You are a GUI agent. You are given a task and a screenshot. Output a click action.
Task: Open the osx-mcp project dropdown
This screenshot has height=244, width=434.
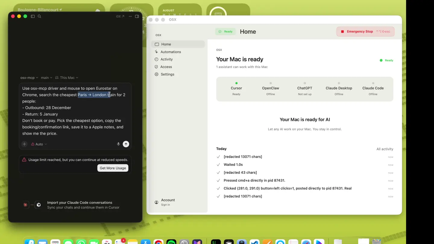pyautogui.click(x=29, y=77)
